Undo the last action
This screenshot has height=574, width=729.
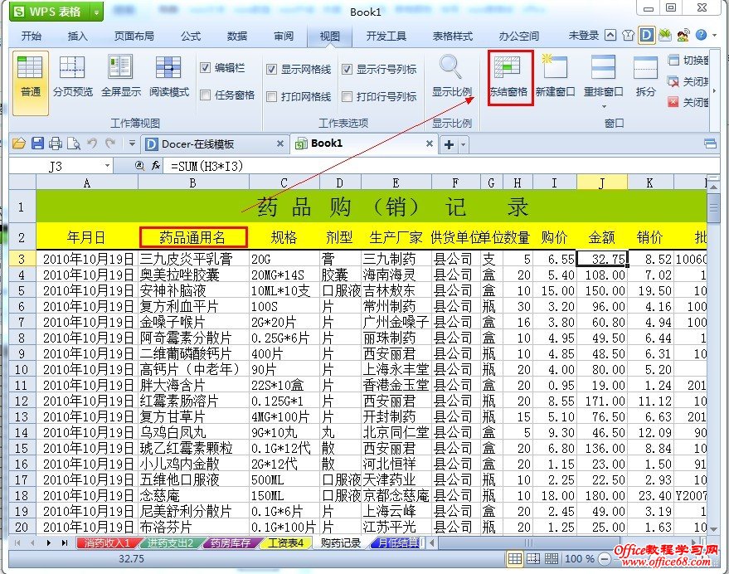pyautogui.click(x=92, y=143)
